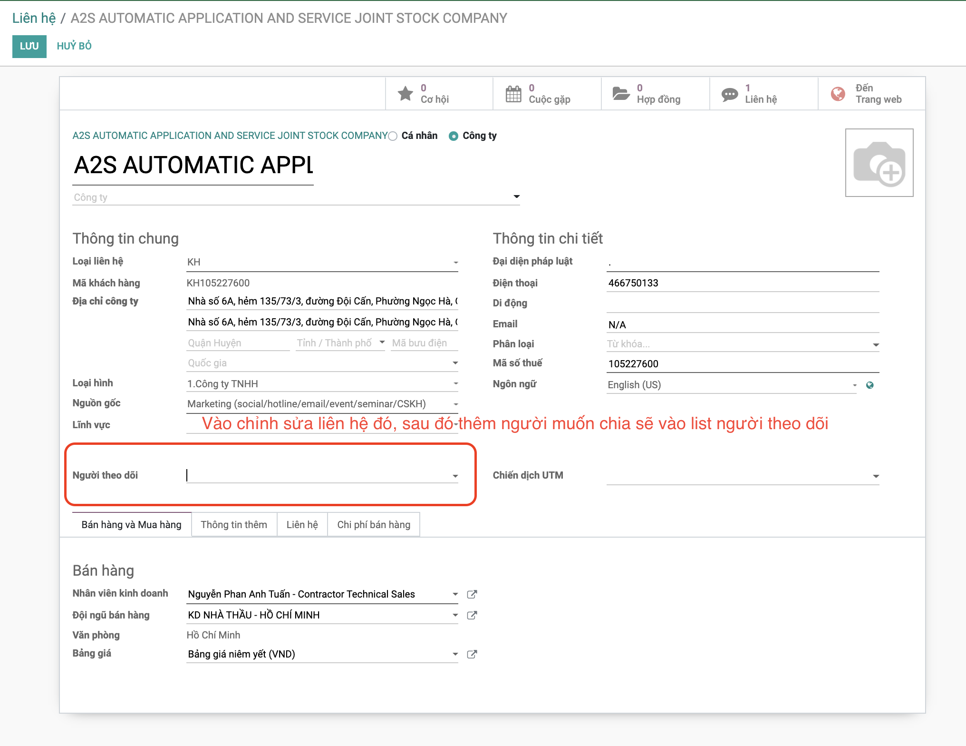Click the Điện thoại input field
966x746 pixels.
743,283
